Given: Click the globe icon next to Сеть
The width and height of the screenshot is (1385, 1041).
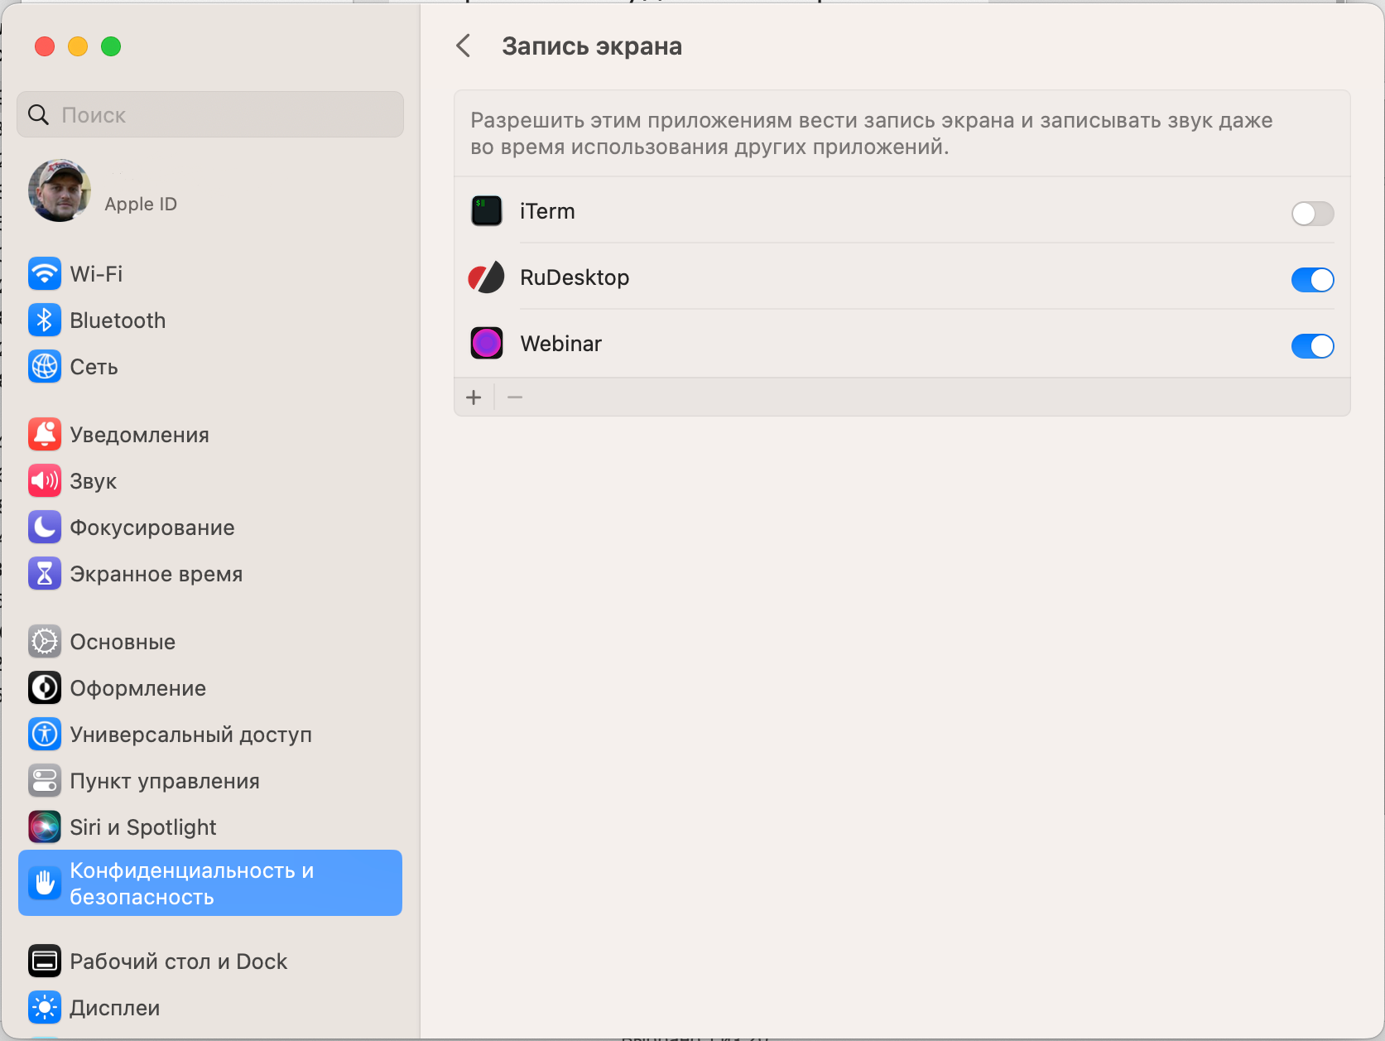Looking at the screenshot, I should coord(45,366).
